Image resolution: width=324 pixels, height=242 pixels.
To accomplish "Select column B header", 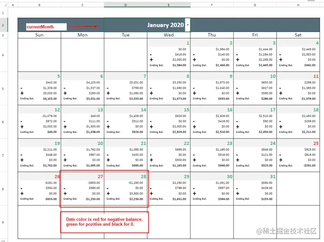I will 39,5.
